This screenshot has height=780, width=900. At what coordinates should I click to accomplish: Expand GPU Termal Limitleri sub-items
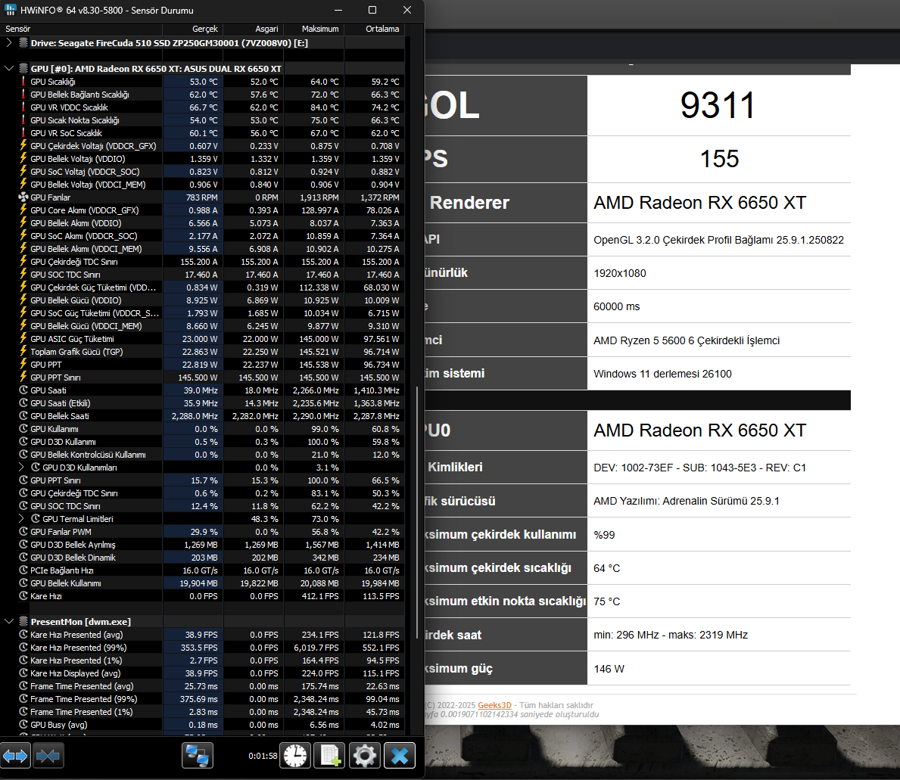click(x=22, y=518)
